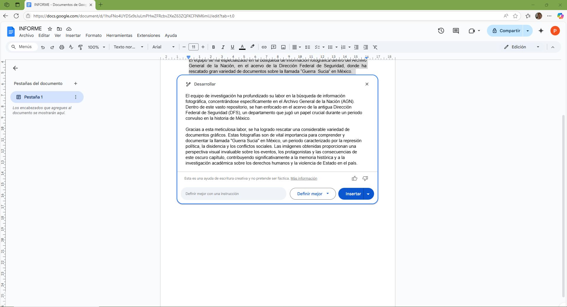Open the Más información link
This screenshot has height=307, width=567.
[304, 178]
